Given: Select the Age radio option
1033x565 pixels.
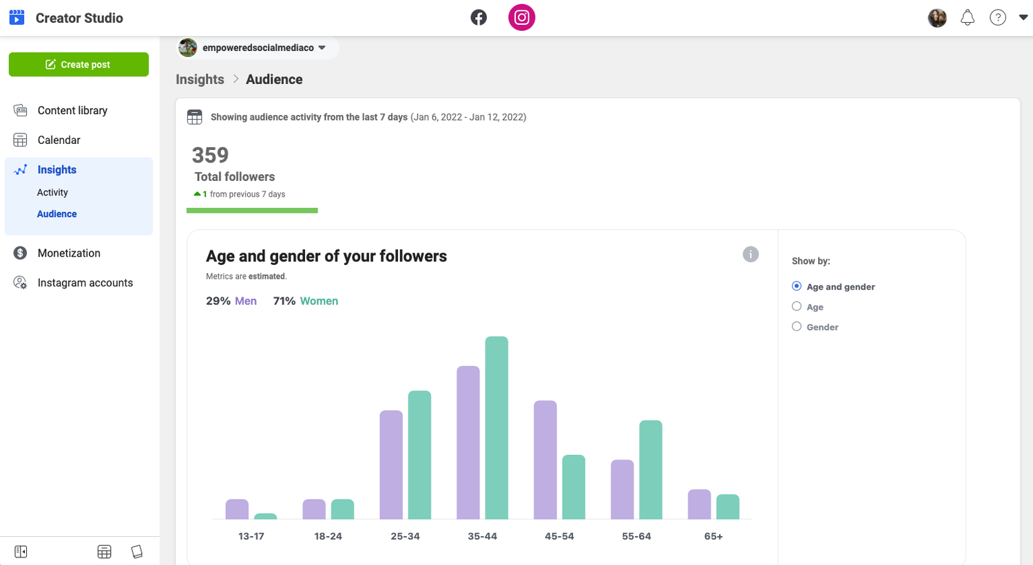Looking at the screenshot, I should click(797, 306).
